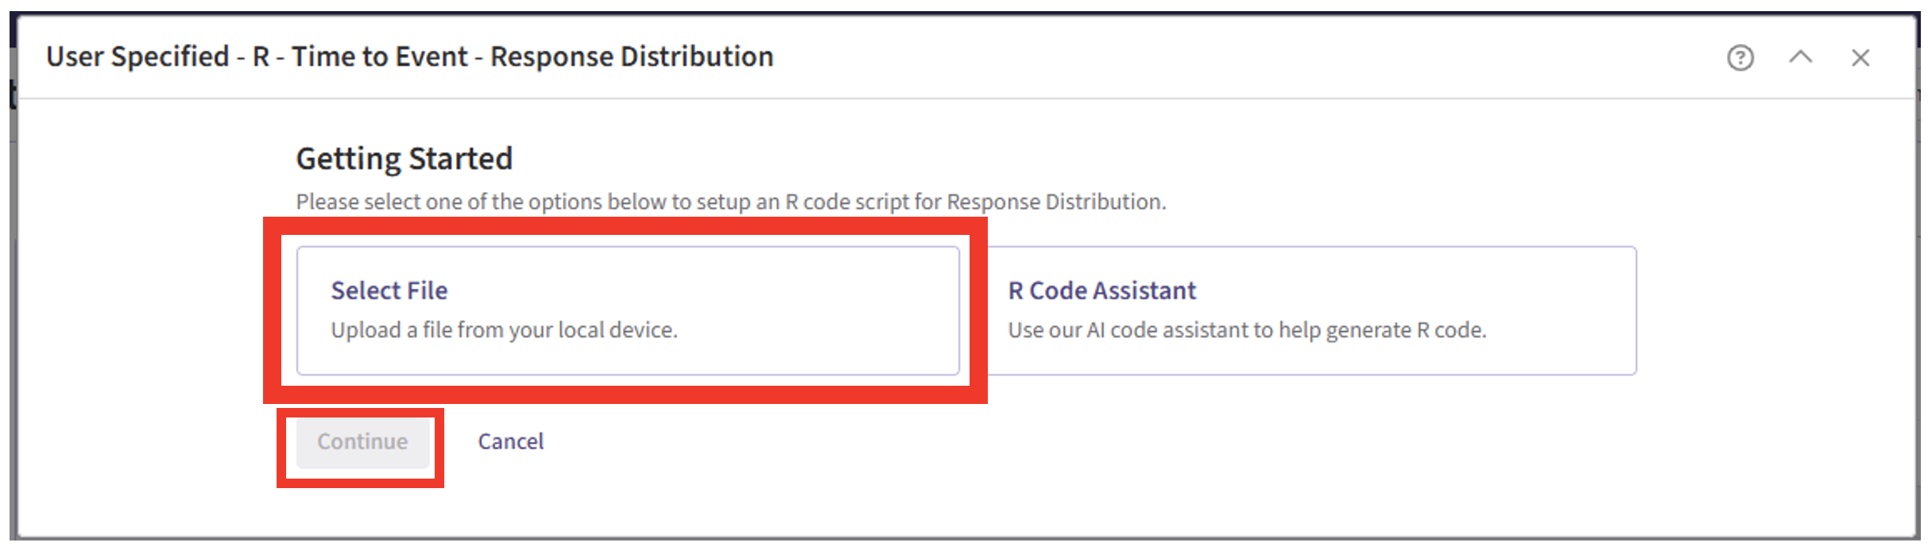Click the "Select File" card title
The height and width of the screenshot is (554, 1928).
[x=389, y=290]
